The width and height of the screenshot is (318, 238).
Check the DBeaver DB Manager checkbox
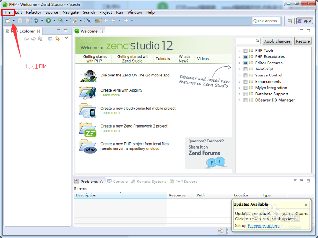pyautogui.click(x=245, y=100)
